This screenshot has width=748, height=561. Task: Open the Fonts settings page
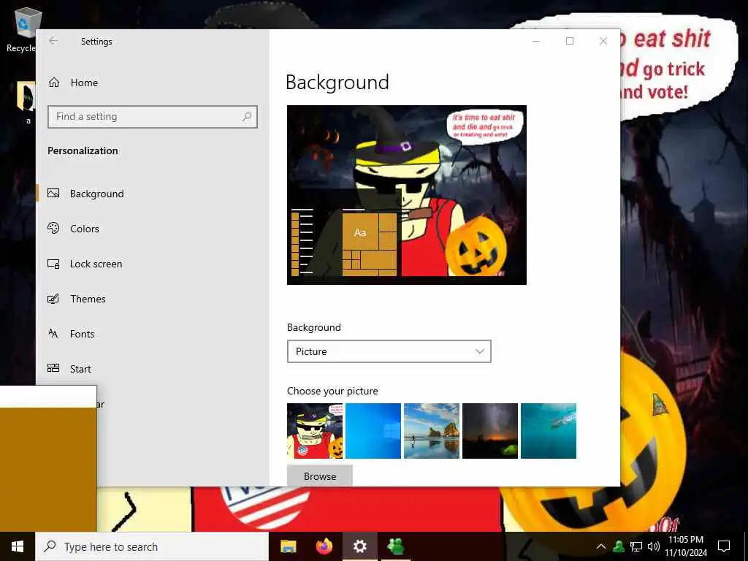pyautogui.click(x=153, y=334)
